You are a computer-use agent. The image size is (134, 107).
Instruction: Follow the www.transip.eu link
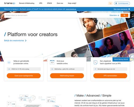click(x=71, y=9)
